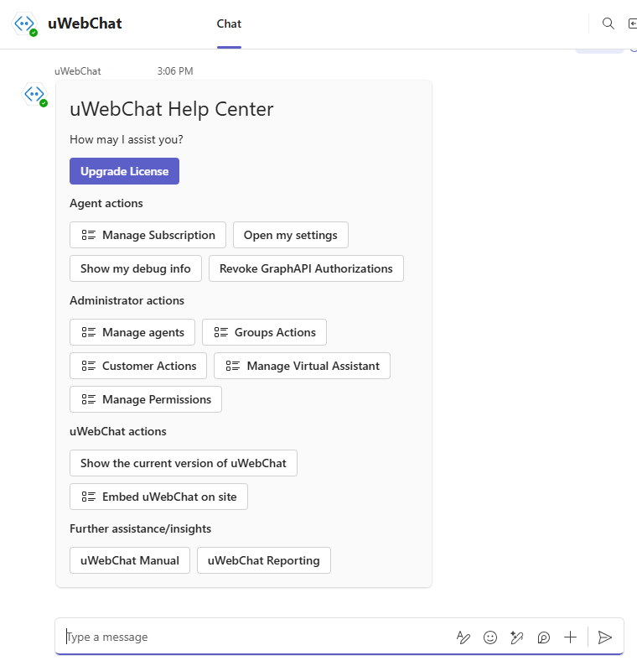This screenshot has height=666, width=637.
Task: Open Groups Actions list
Action: pos(264,332)
